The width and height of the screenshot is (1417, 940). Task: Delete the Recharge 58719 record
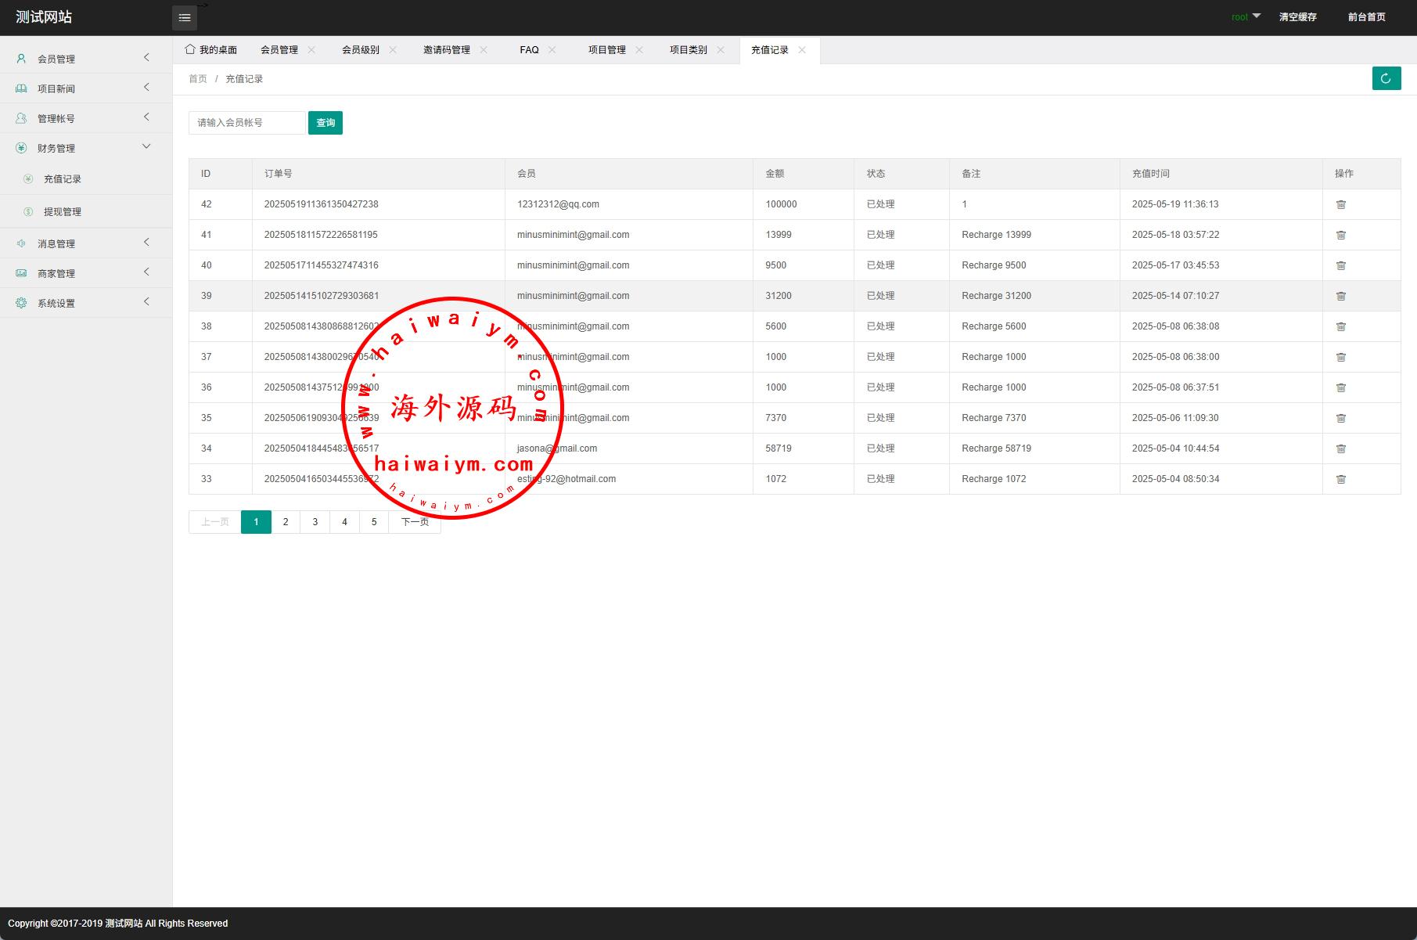(x=1340, y=448)
